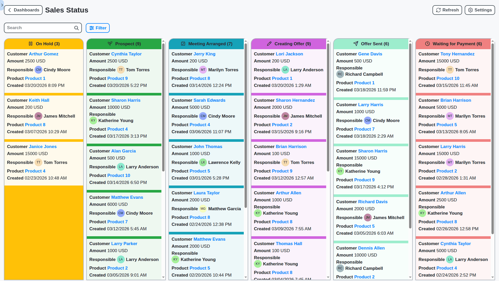Screen dimensions: 499x281
Task: Open Settings with the gear button
Action: tap(480, 10)
